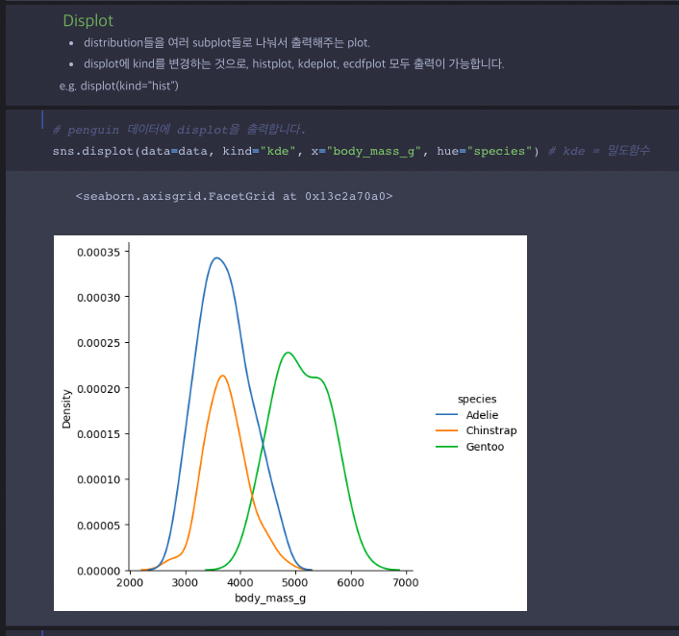679x636 pixels.
Task: Click the Displot heading
Action: [x=88, y=21]
